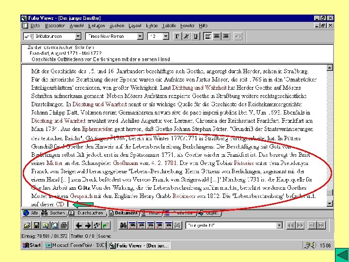The width and height of the screenshot is (349, 262).
Task: Switch to the Durchsuchen tab
Action: point(87,213)
